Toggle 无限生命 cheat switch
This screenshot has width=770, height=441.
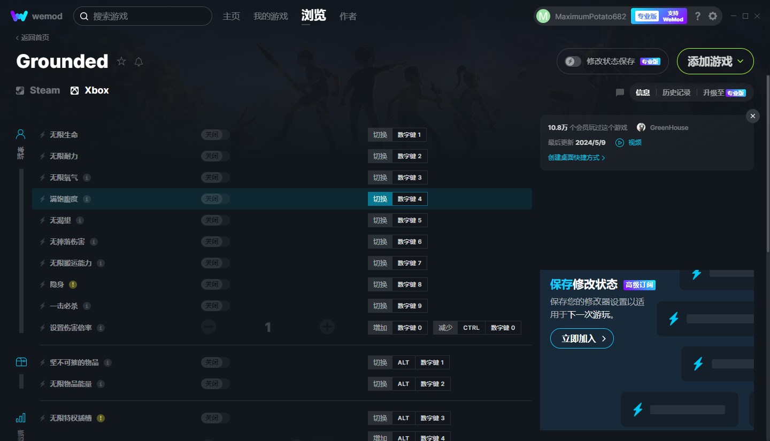click(215, 135)
